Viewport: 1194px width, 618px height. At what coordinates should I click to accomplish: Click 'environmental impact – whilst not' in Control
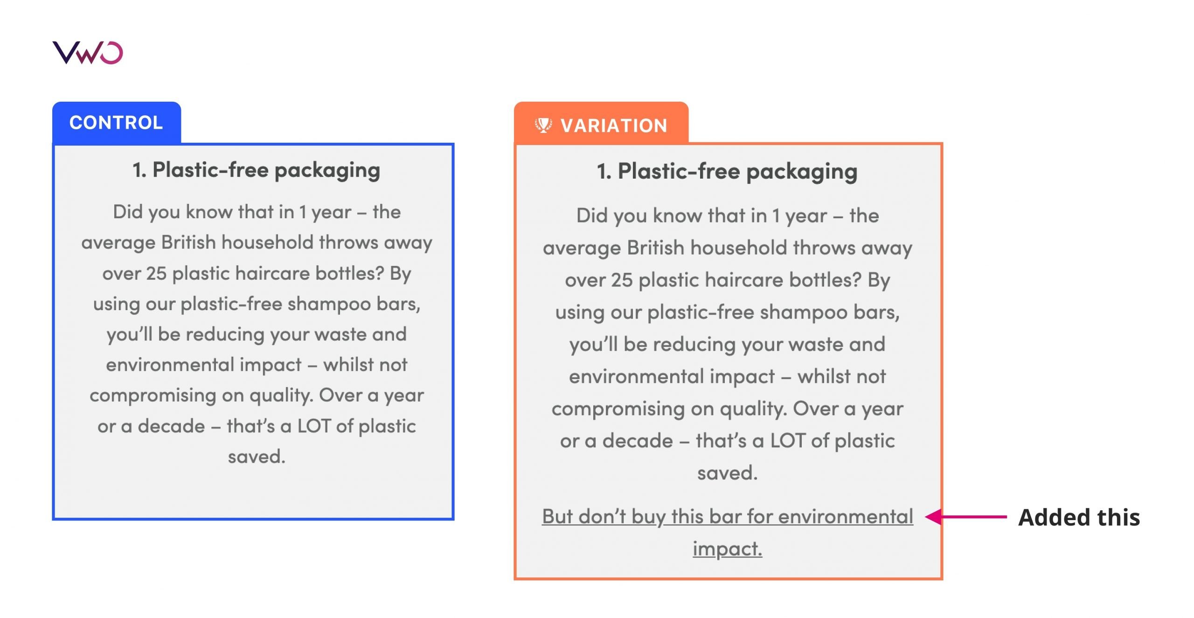click(257, 365)
